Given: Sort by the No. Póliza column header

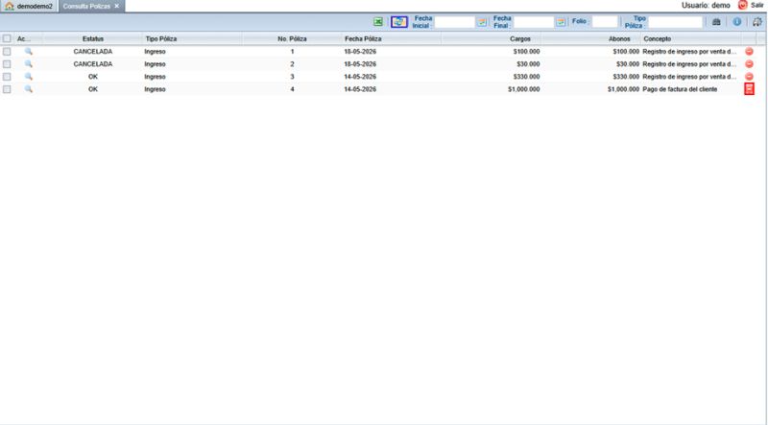Looking at the screenshot, I should pos(292,38).
